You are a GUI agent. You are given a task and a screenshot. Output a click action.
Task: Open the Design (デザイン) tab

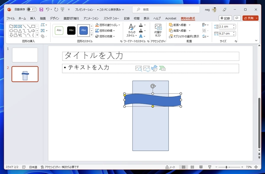click(x=54, y=18)
